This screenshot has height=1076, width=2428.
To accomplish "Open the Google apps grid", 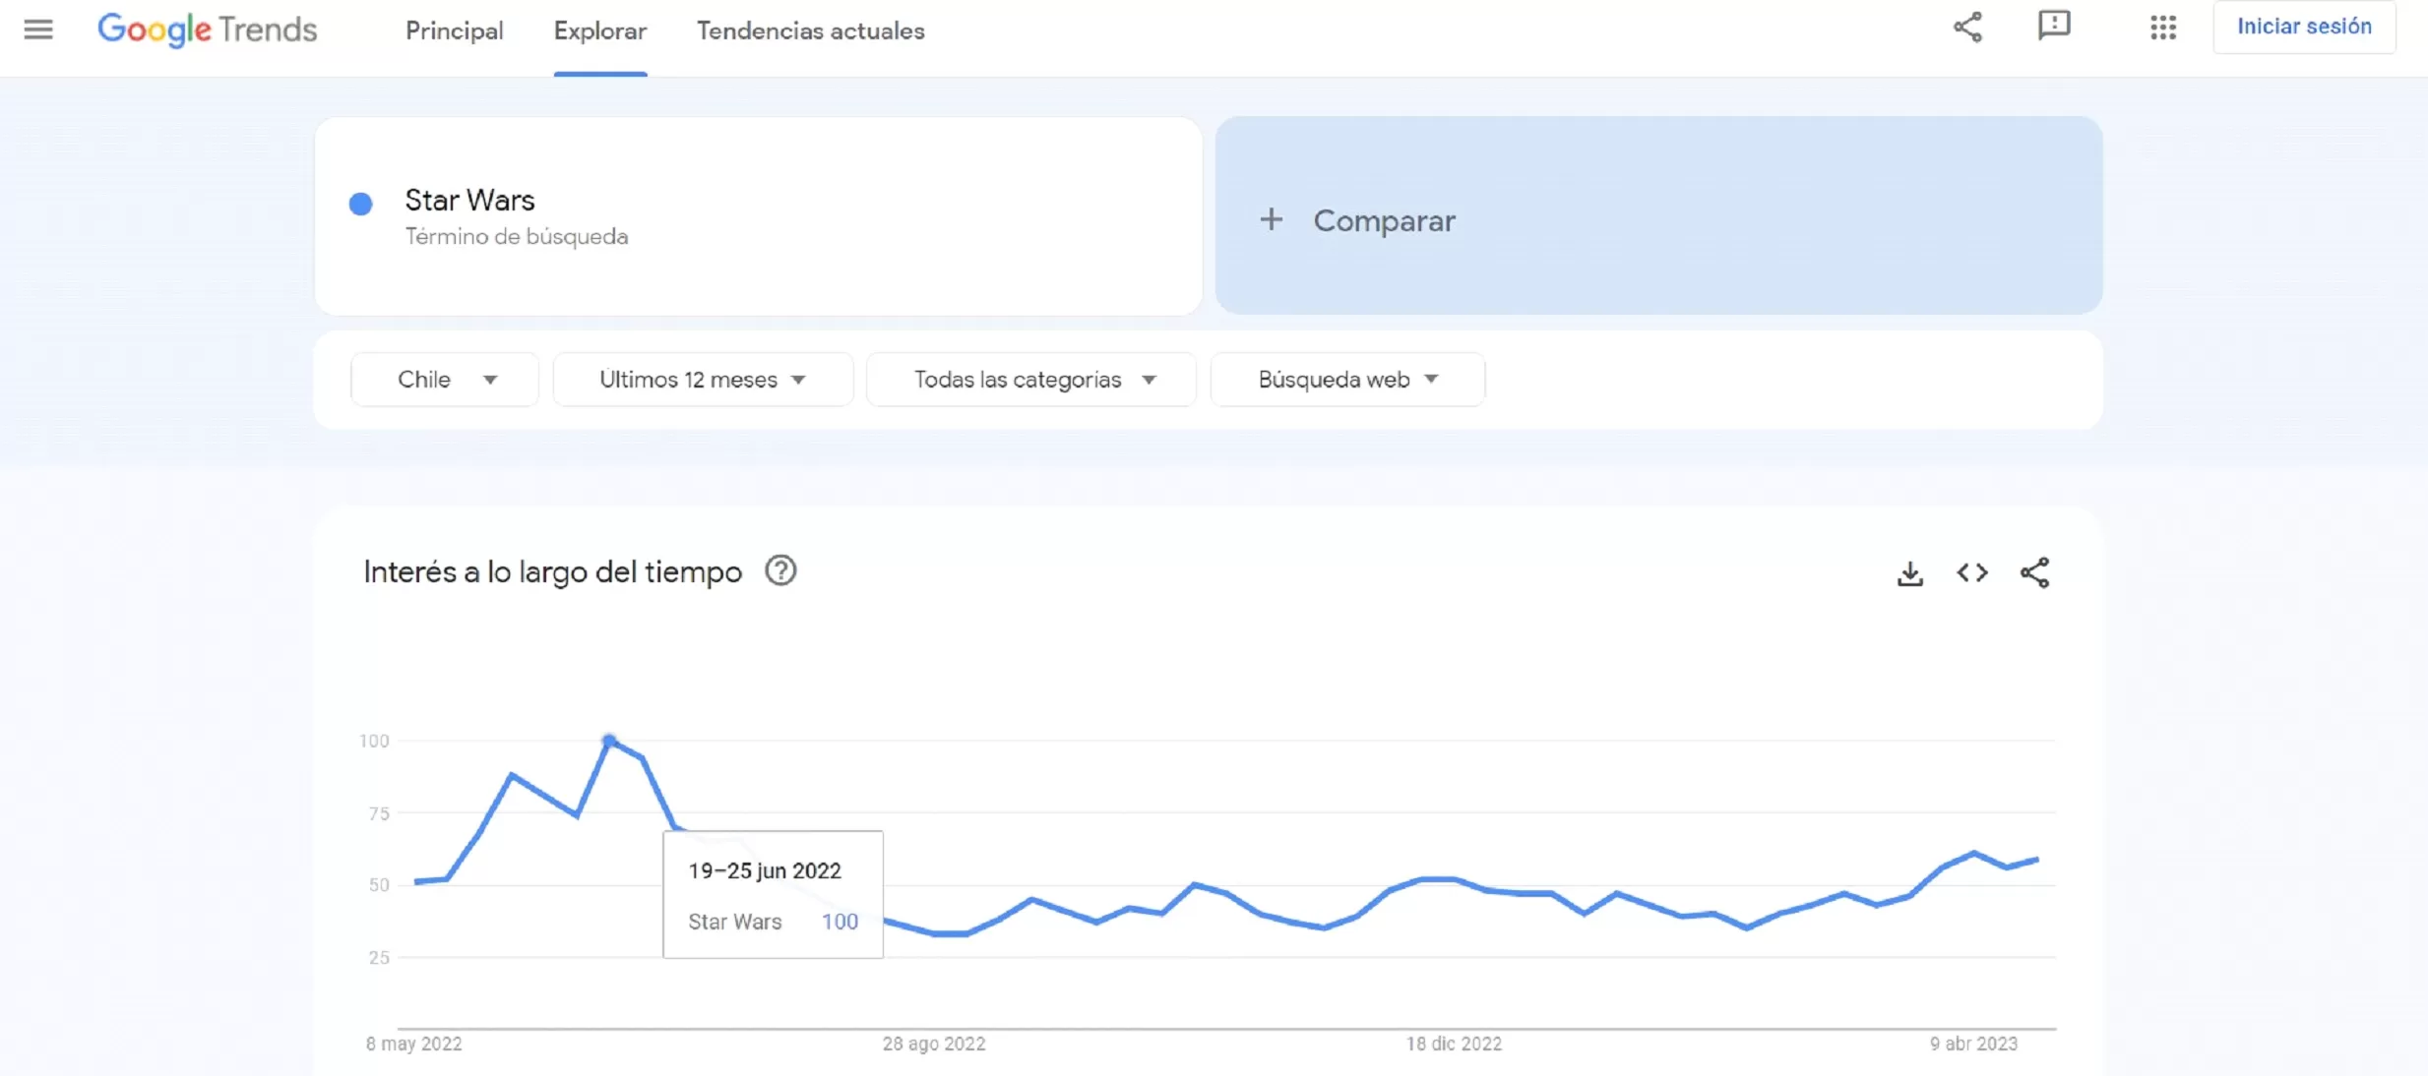I will 2162,28.
